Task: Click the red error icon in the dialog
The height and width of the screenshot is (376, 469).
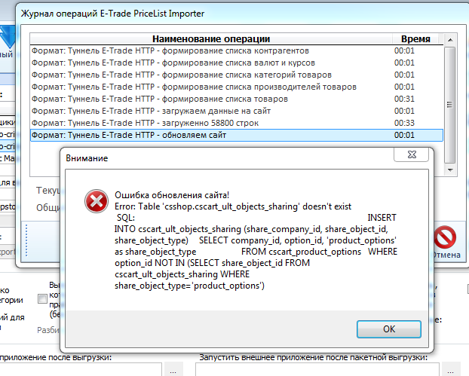Action: click(x=97, y=201)
